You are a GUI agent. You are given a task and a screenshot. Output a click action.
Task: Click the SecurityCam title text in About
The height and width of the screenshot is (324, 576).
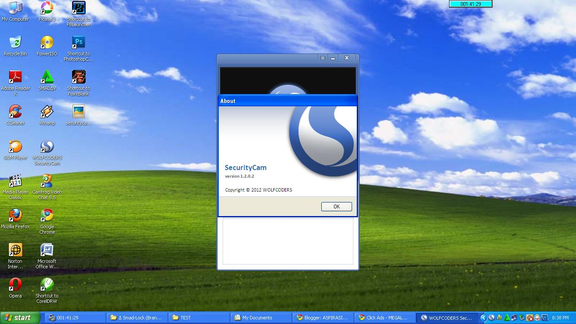245,167
